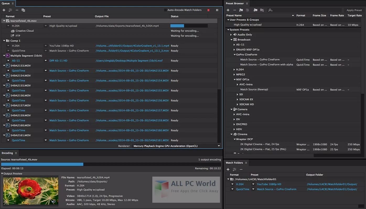Screen dimensions: 366x209
Task: Open the Encoding panel menu
Action: coord(16,153)
